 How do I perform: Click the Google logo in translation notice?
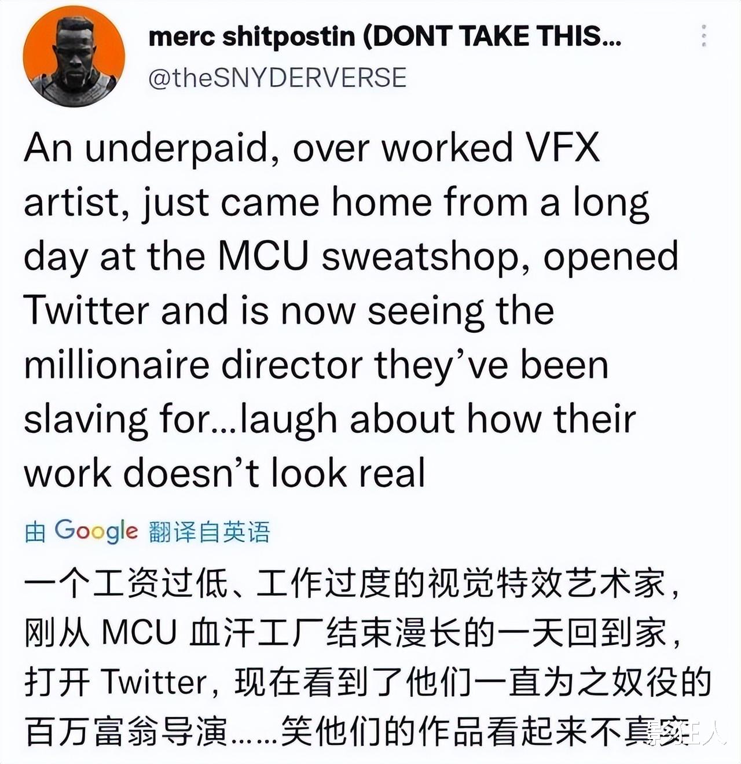(96, 531)
